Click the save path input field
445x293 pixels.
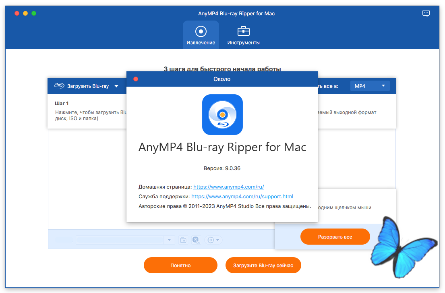(120, 240)
